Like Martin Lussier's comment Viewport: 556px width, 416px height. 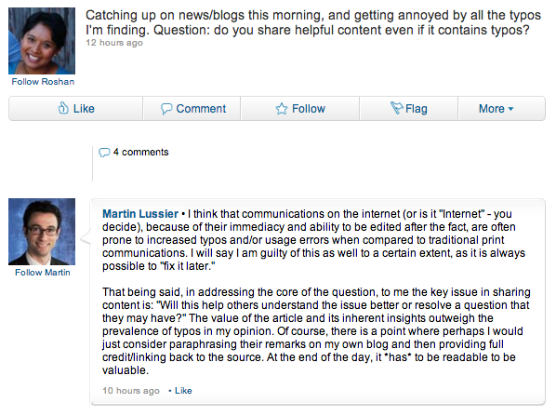[183, 391]
